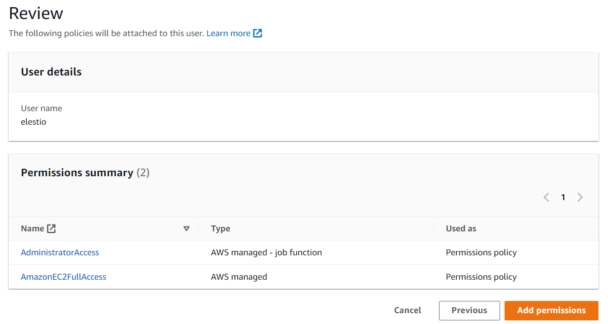The image size is (608, 324).
Task: Click the Name column header text
Action: [x=33, y=229]
